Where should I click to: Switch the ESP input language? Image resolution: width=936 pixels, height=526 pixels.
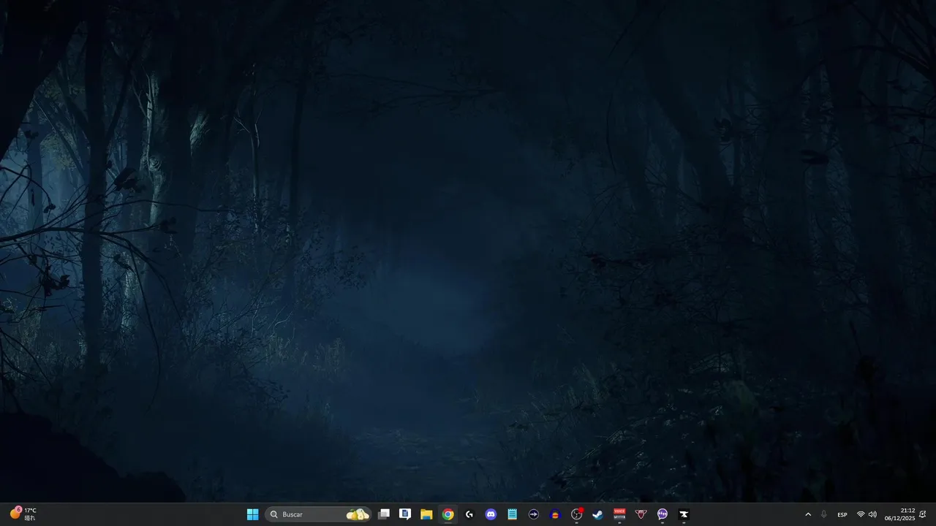pyautogui.click(x=842, y=514)
